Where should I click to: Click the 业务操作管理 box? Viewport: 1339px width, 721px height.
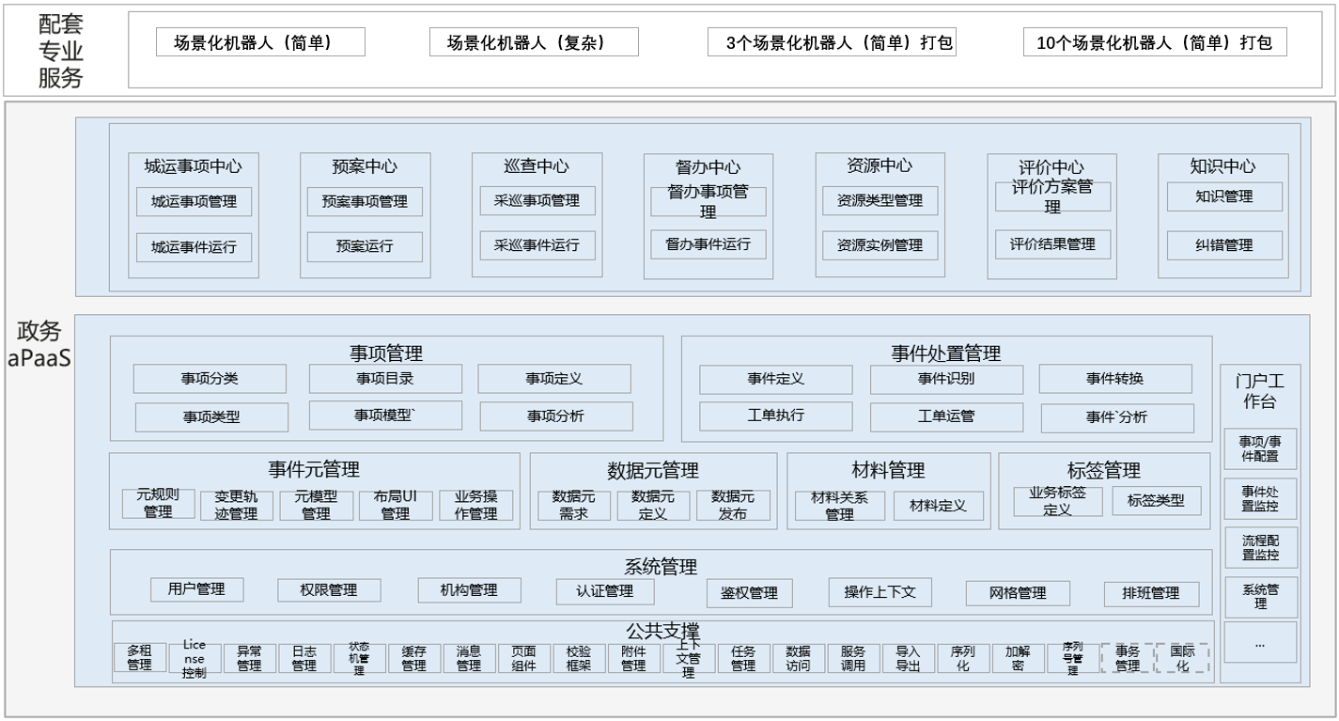[476, 506]
